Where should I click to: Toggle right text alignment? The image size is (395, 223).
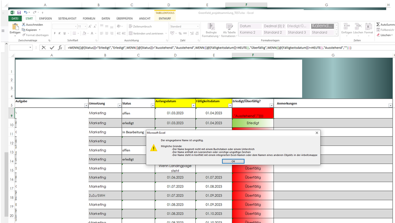[112, 33]
